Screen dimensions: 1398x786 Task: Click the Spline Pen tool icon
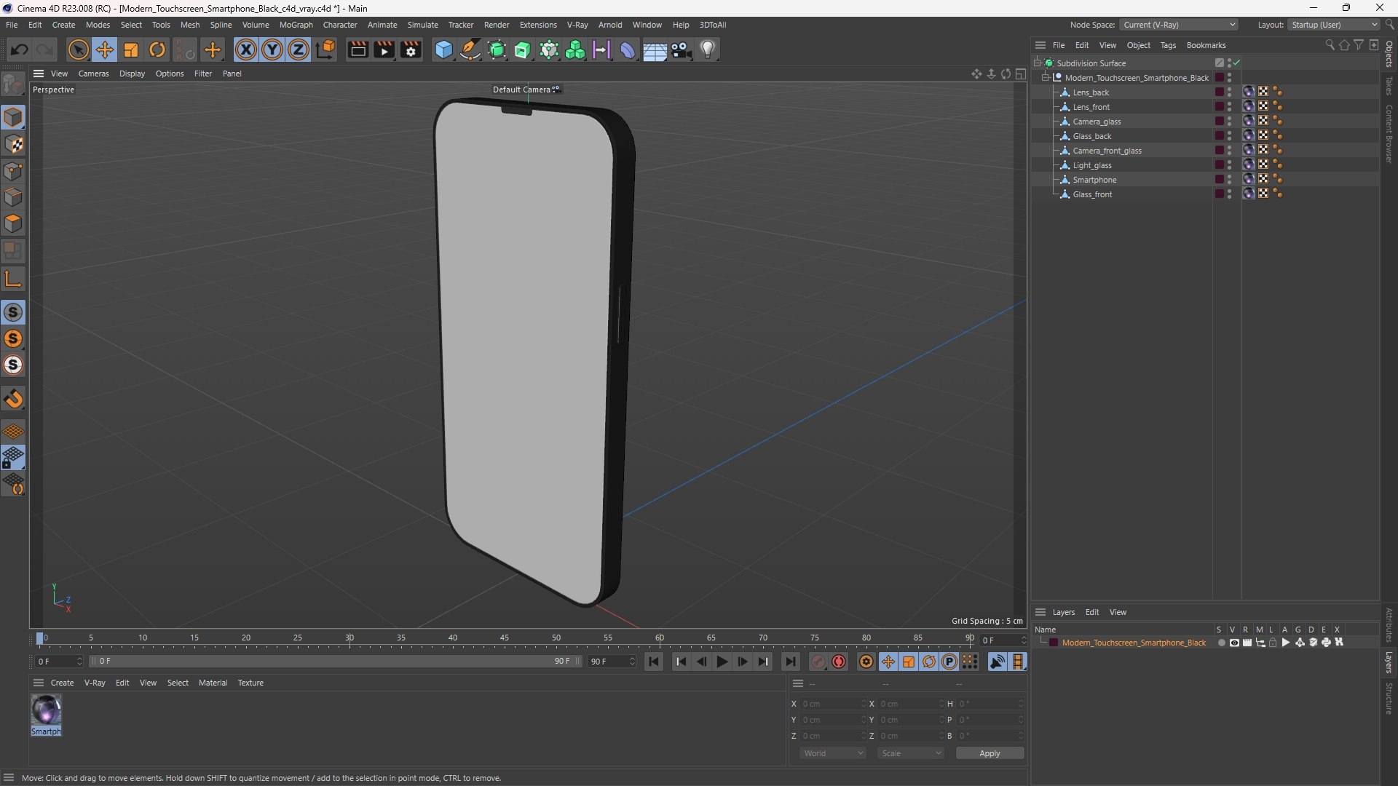tap(470, 49)
